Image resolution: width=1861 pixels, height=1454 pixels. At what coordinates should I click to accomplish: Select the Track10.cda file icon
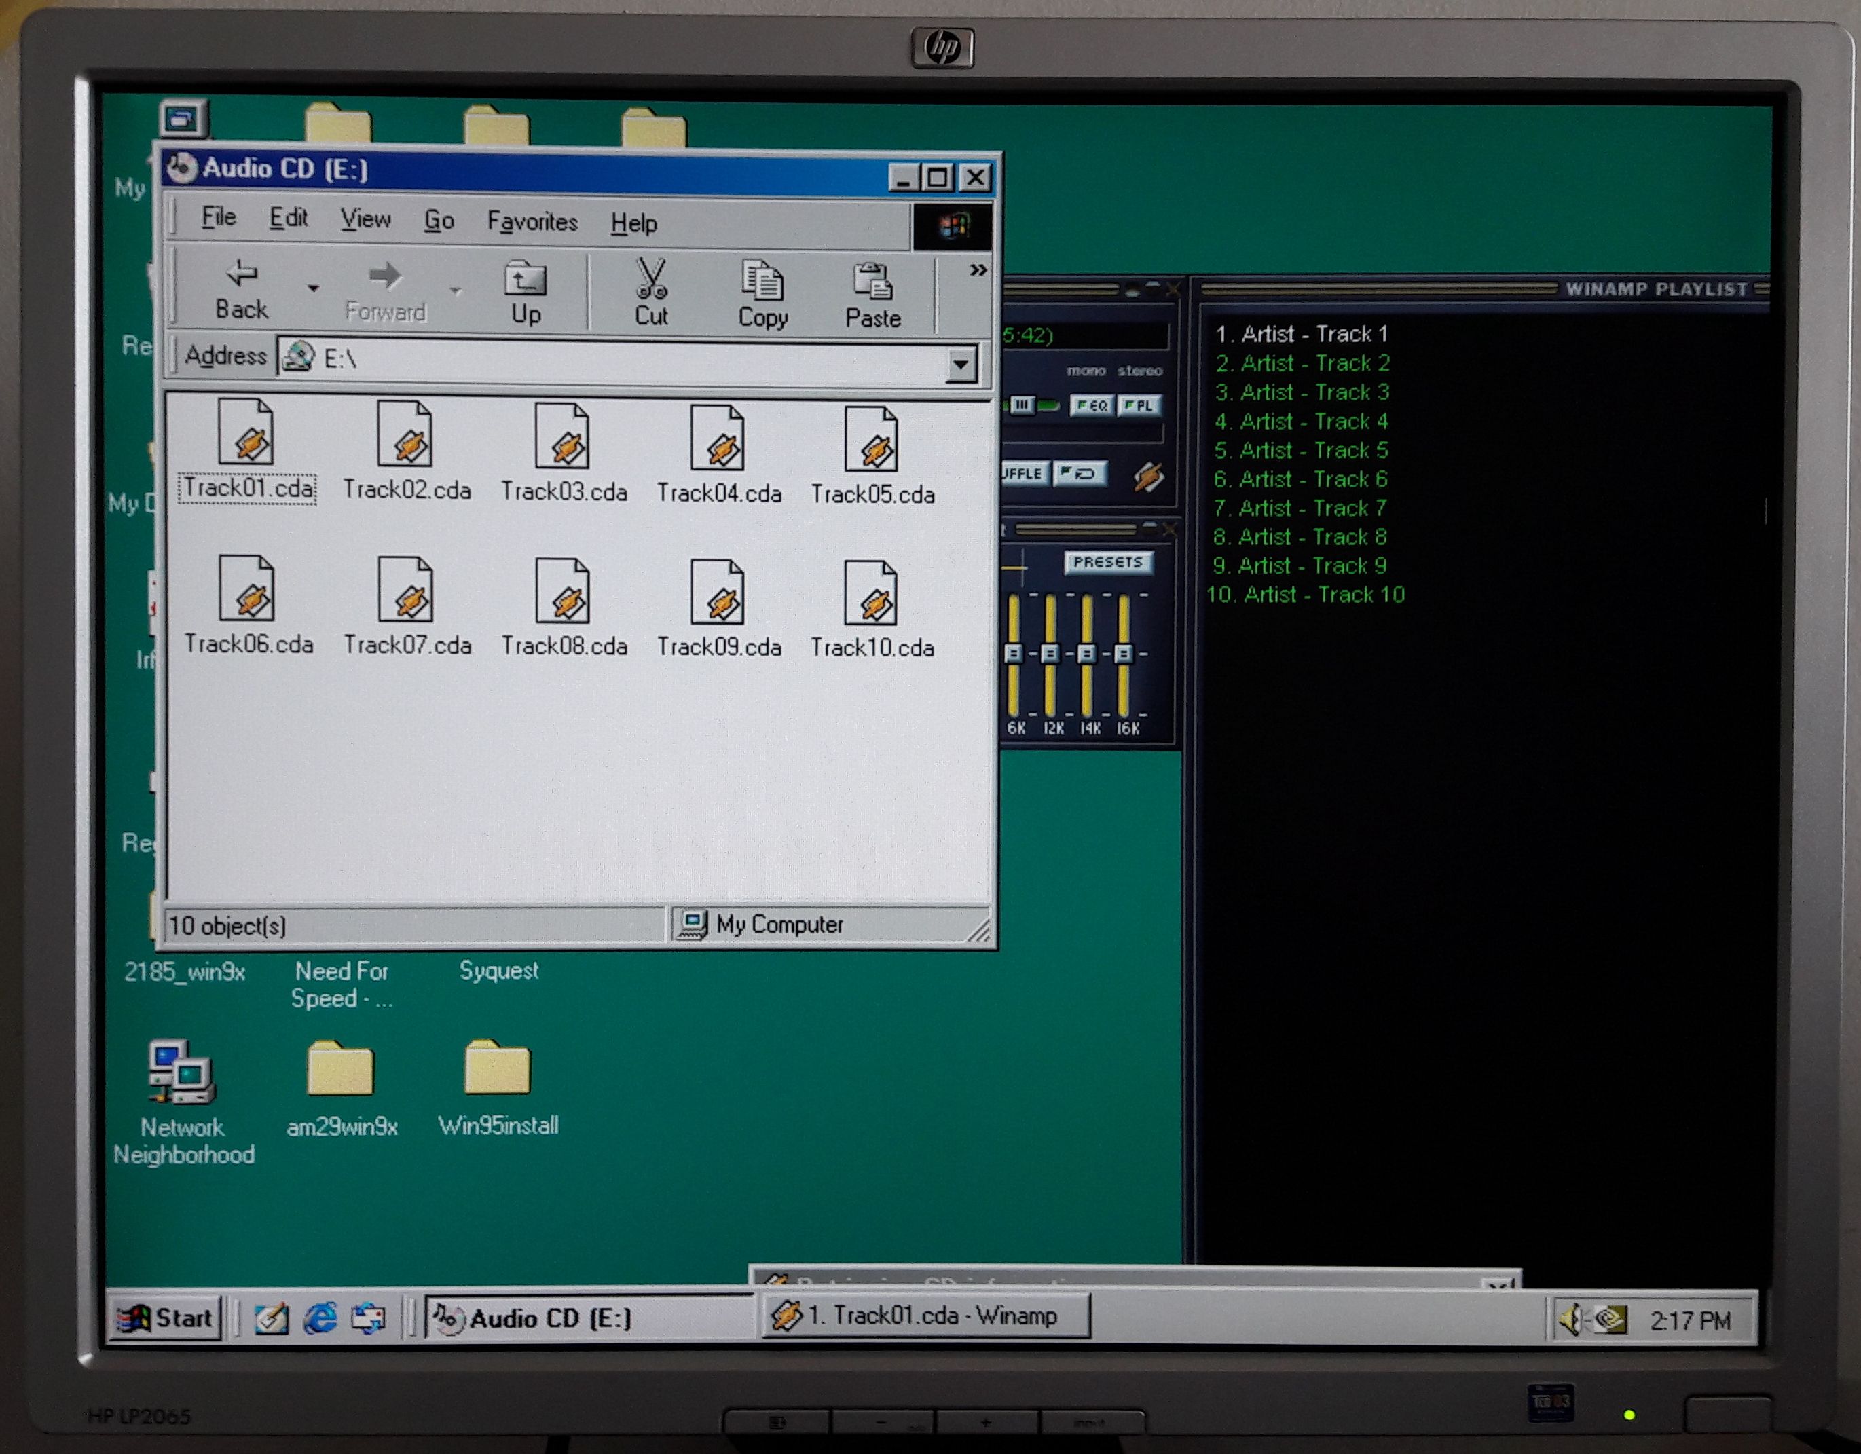(871, 593)
